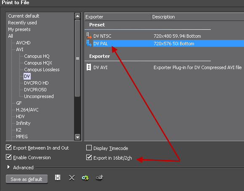Toggle Export Between In and Out checkbox
This screenshot has width=244, height=191.
coord(9,147)
